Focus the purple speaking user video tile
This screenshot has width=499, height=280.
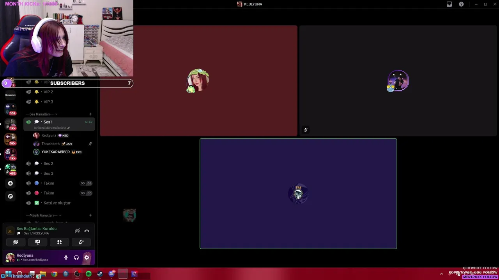[298, 194]
